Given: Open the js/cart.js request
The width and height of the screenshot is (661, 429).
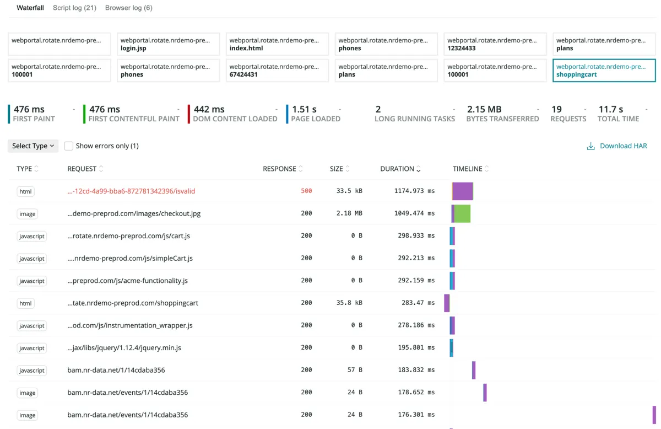Looking at the screenshot, I should tap(128, 236).
